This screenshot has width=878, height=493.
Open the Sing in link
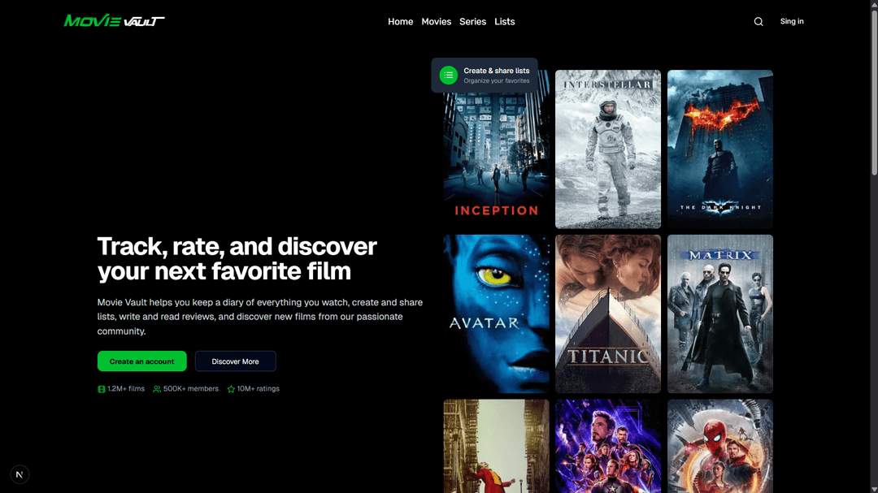[x=791, y=21]
